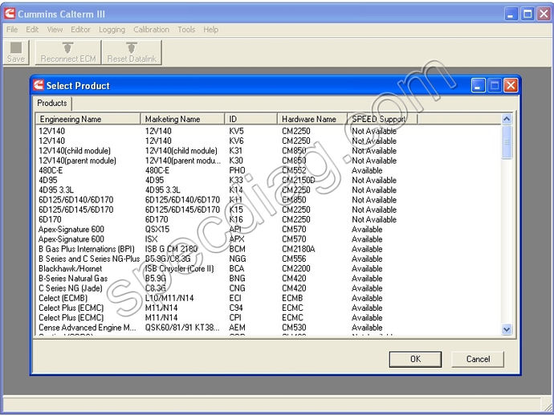Sort by ID column header
This screenshot has width=554, height=416.
tap(251, 119)
